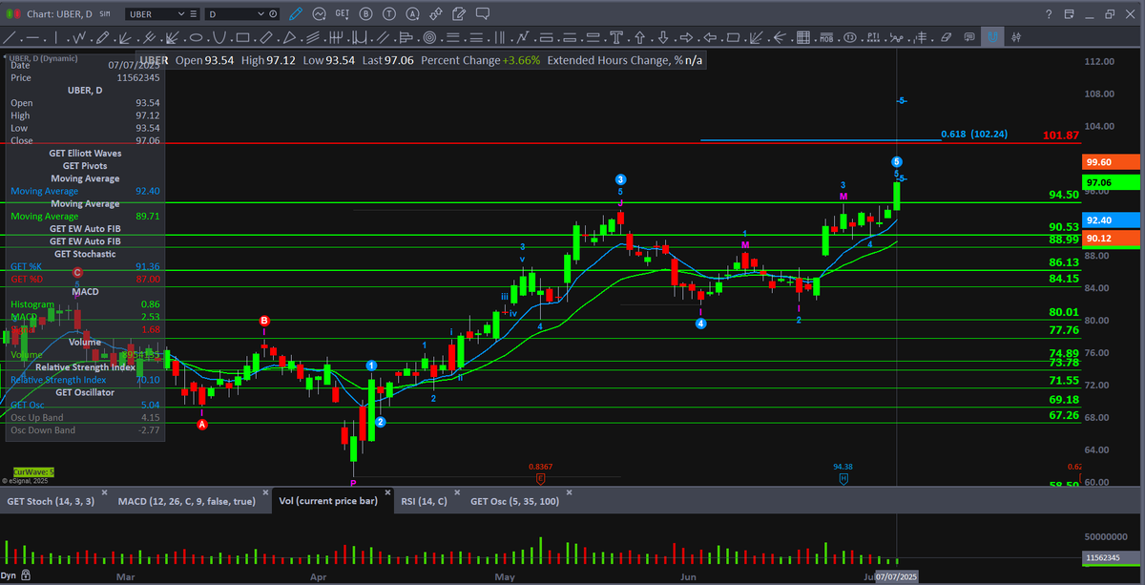Screen dimensions: 1145x585
Task: Select the horizontal line drawing tool
Action: [x=32, y=37]
